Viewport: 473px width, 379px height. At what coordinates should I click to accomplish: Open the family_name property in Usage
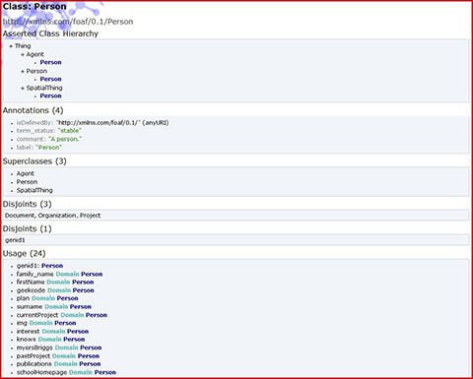[x=34, y=274]
